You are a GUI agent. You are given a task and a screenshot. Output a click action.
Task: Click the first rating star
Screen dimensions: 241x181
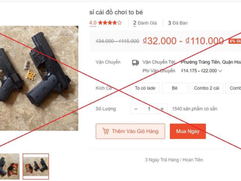(x=100, y=23)
